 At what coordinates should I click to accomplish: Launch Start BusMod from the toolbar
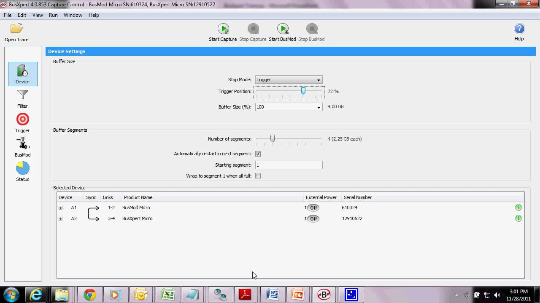click(282, 32)
